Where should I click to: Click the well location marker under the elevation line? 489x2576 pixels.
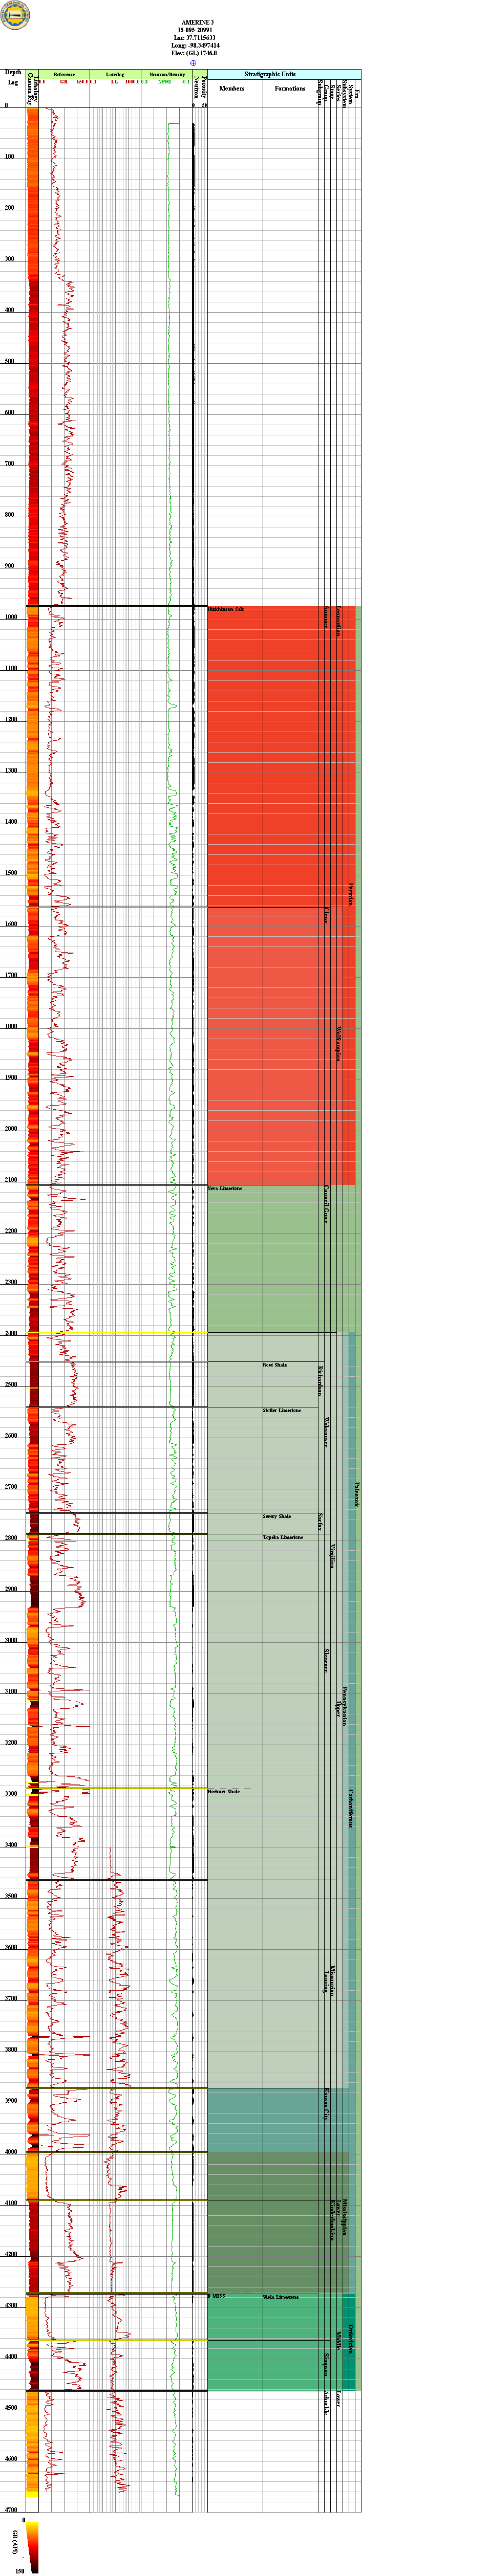tap(193, 62)
